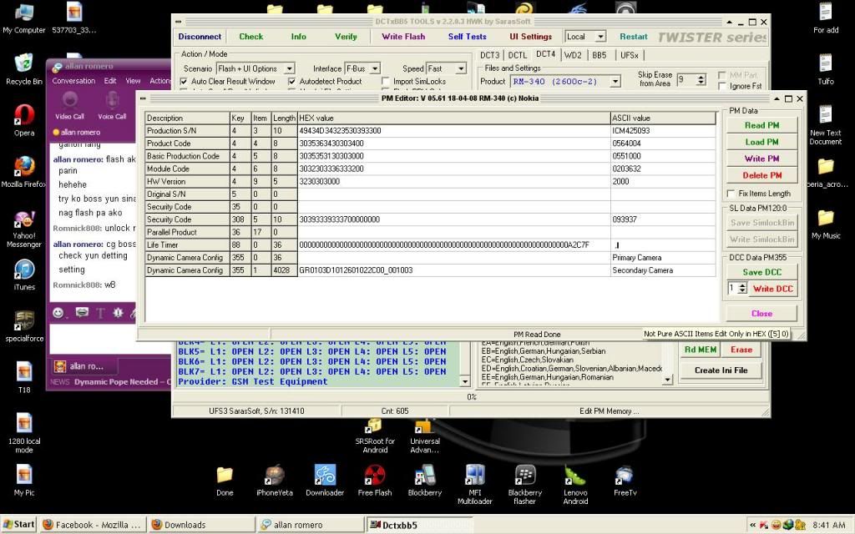Toggle the Auto Clear Result Window checkbox
The image size is (855, 534).
tap(185, 82)
